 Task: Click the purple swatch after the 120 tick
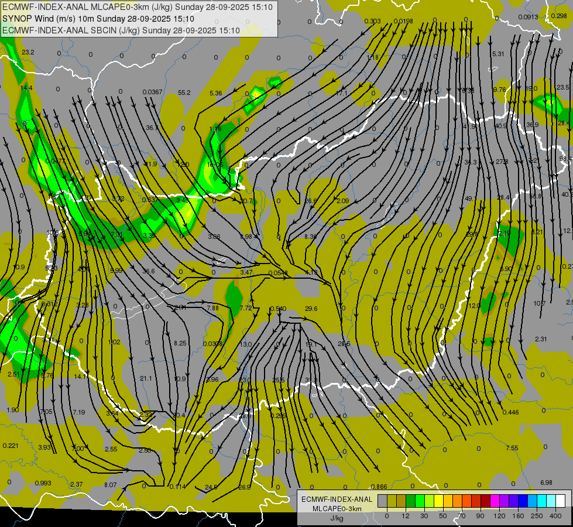tap(505, 501)
